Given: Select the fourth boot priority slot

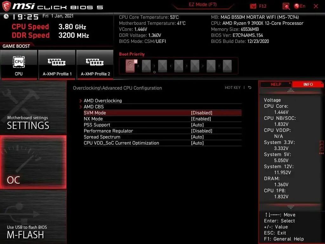Looking at the screenshot, I should click(x=179, y=66).
